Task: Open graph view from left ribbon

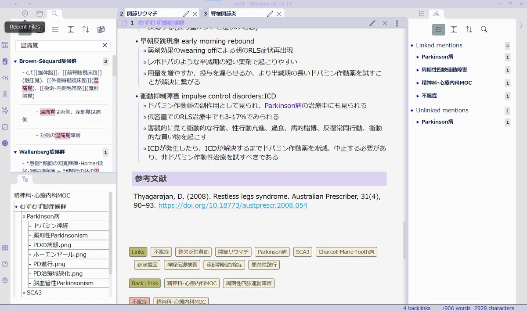Action: 5,110
